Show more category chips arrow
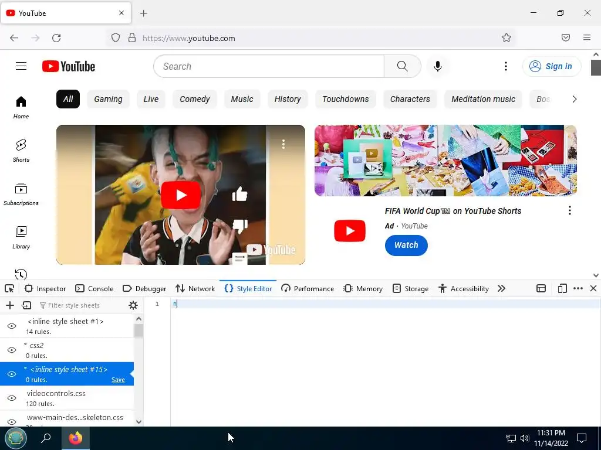Viewport: 601px width, 450px height. pyautogui.click(x=574, y=99)
